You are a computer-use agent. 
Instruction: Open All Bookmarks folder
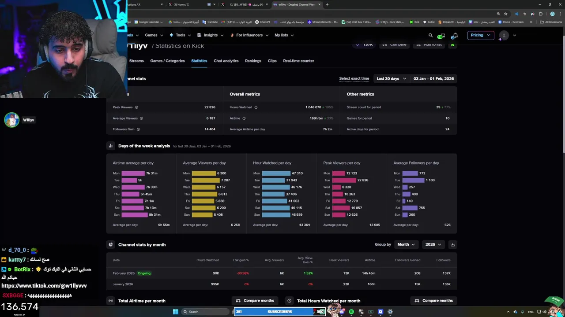[551, 22]
